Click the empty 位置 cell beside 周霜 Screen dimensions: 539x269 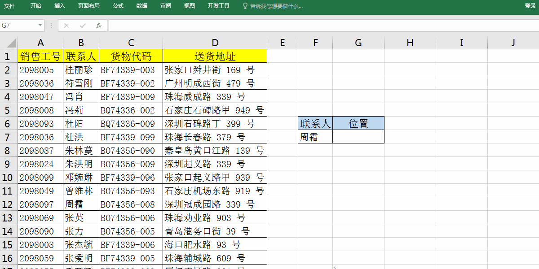point(358,137)
